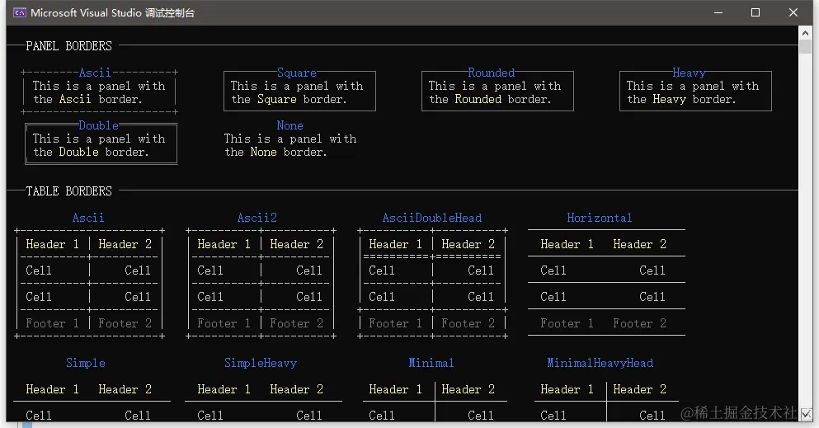The image size is (819, 428).
Task: Click the 'TABLE BORDERS' heading
Action: click(x=69, y=191)
